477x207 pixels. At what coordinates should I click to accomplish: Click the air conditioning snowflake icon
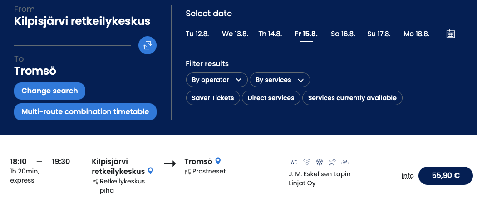tap(320, 162)
